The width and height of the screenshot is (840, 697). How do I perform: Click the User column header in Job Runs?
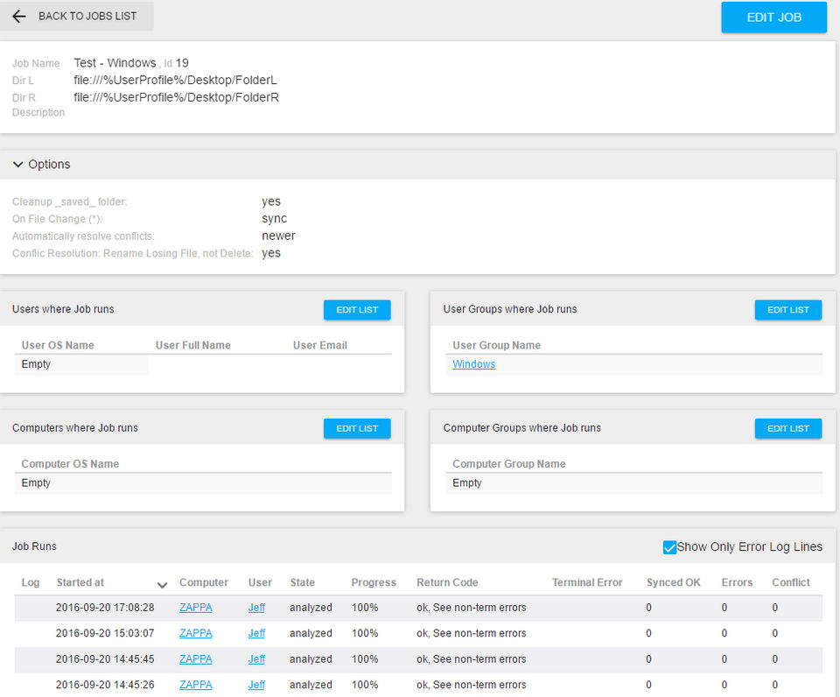[260, 582]
